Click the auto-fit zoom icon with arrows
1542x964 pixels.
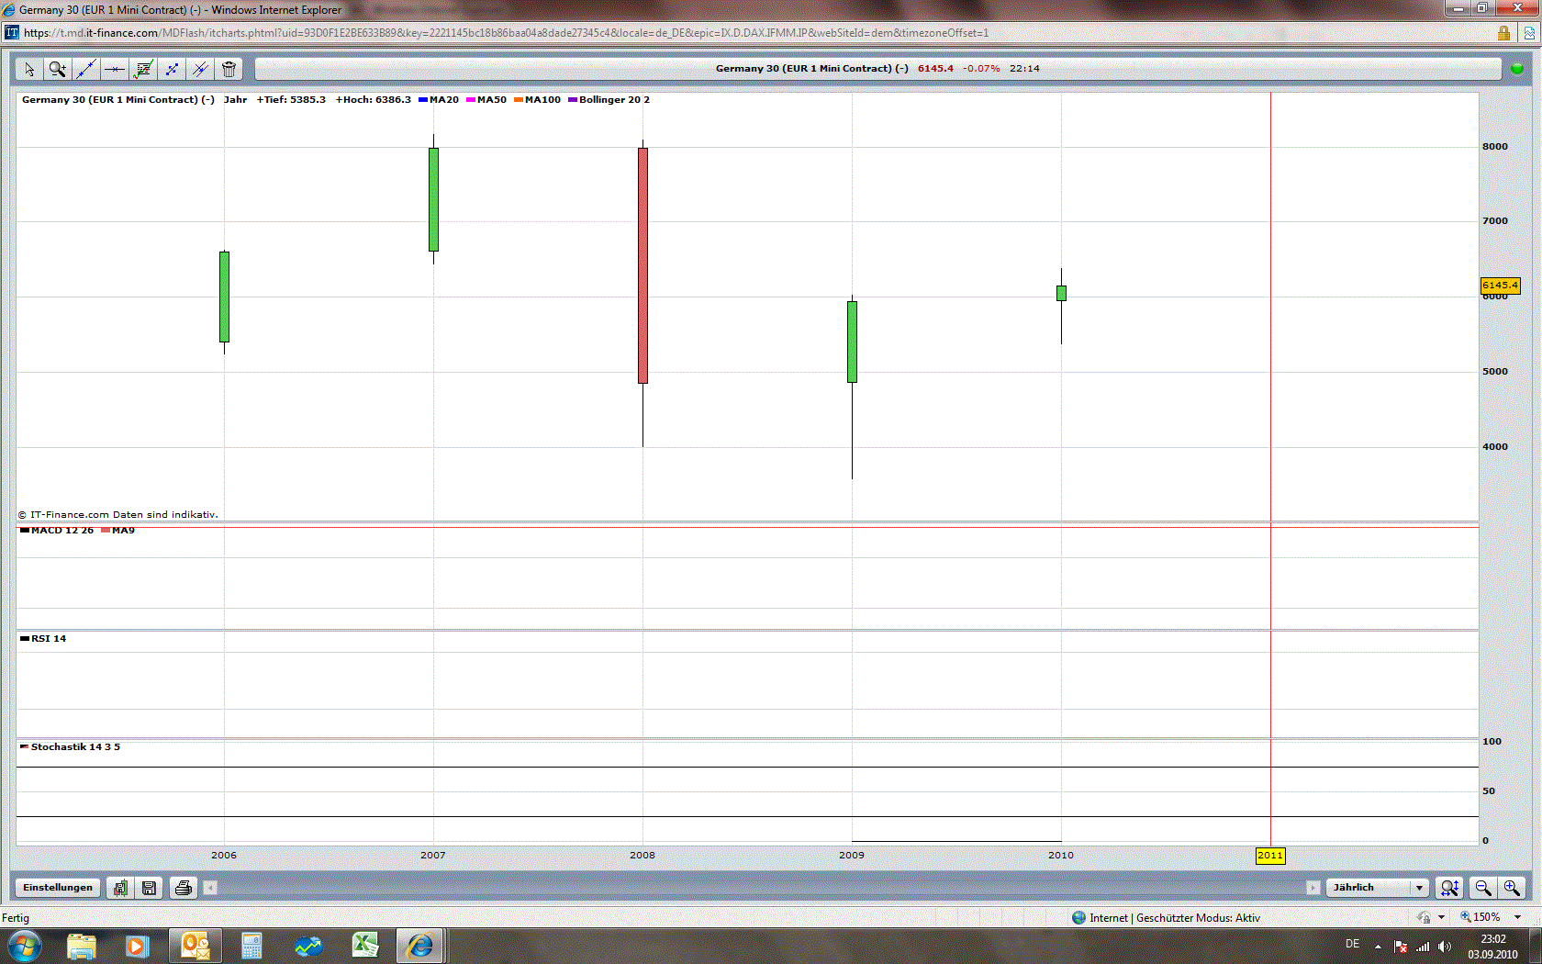pos(1449,888)
